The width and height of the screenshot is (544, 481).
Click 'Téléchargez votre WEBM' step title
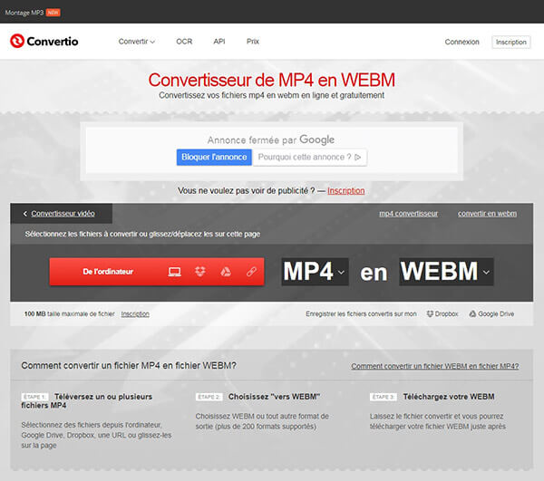tap(449, 397)
